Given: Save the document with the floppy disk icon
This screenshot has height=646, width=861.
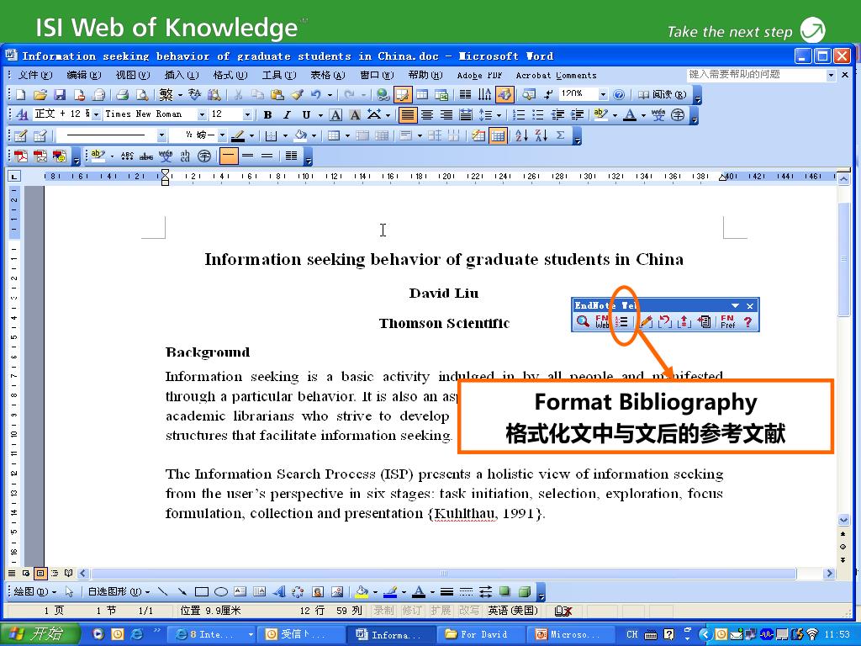Looking at the screenshot, I should tap(60, 94).
